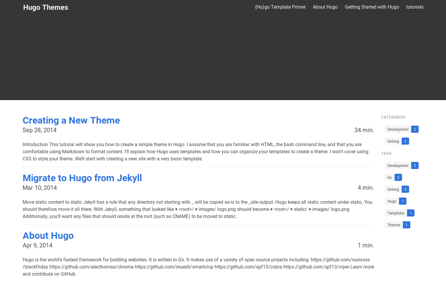
Task: Click the count badge on the Development category
Action: 415,129
